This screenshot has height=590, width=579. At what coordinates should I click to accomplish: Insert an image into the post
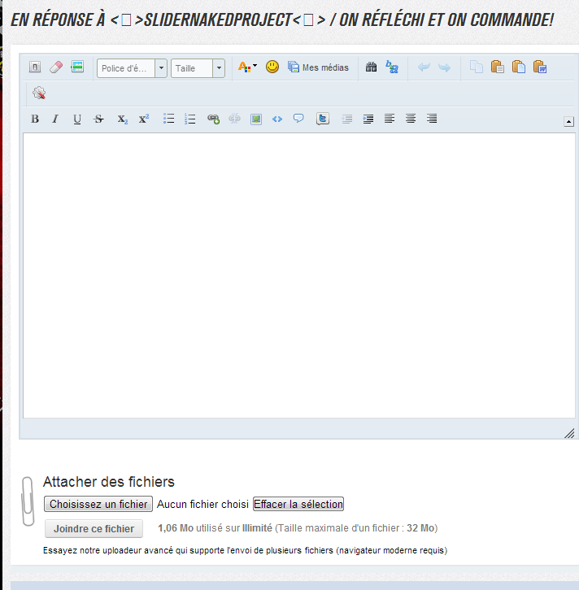click(256, 119)
